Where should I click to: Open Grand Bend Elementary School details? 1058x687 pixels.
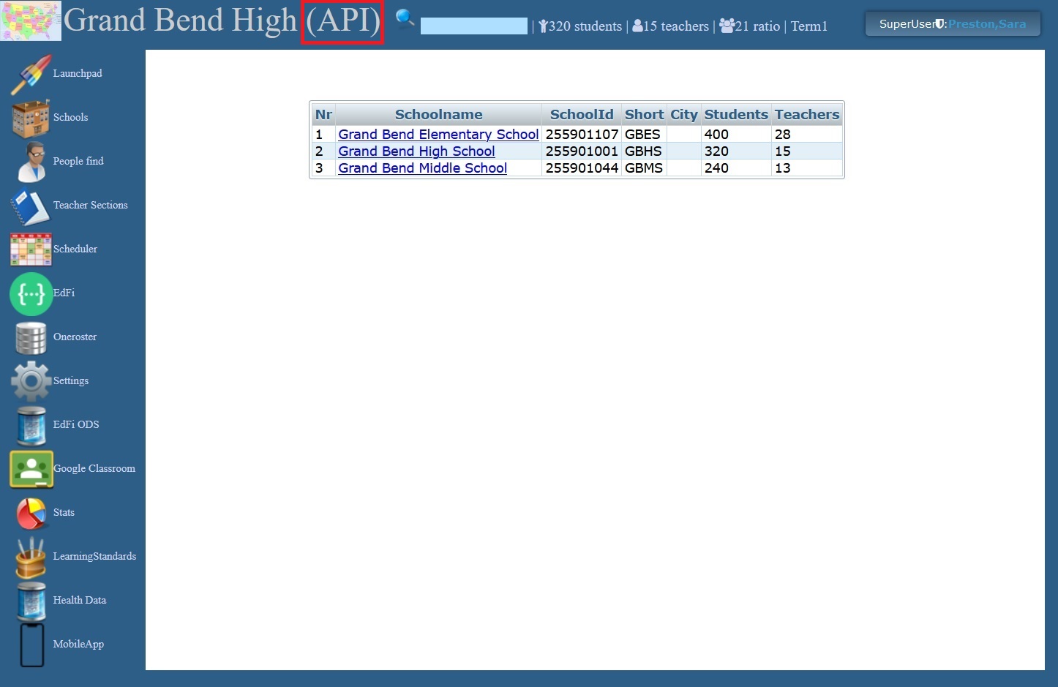pyautogui.click(x=438, y=135)
